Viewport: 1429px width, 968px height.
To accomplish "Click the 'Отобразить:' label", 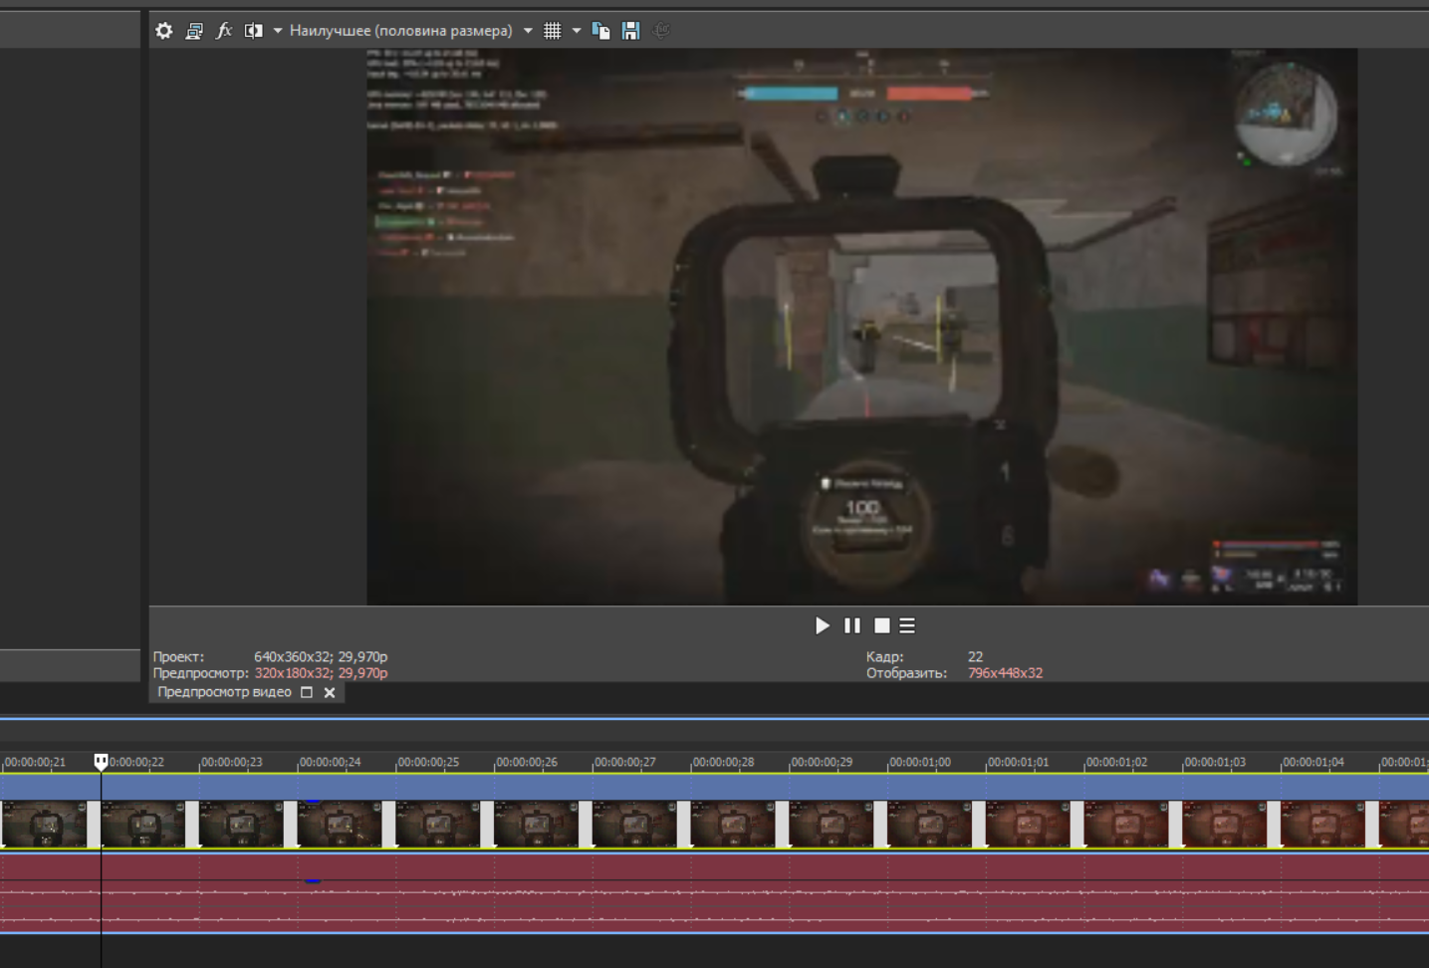I will (906, 673).
